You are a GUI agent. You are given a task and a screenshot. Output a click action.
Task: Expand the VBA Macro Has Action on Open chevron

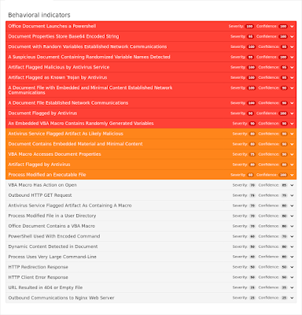tap(292, 185)
